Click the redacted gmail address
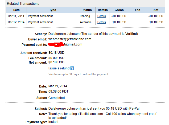The image size is (169, 125). [65, 44]
